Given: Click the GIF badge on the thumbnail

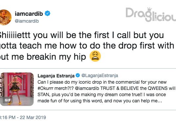Looking at the screenshot, I should tap(8, 100).
